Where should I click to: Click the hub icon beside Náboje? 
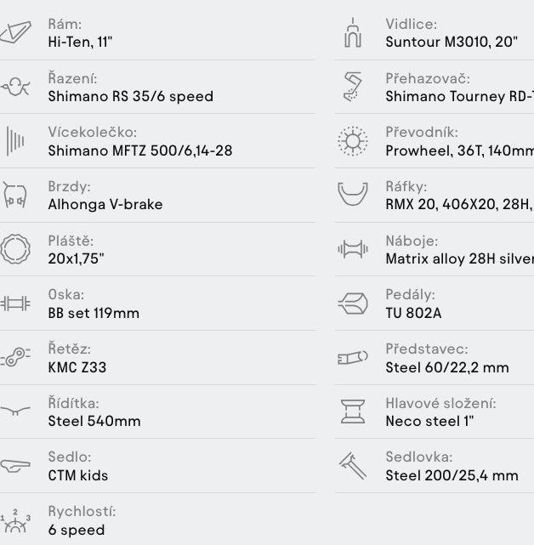pyautogui.click(x=353, y=249)
